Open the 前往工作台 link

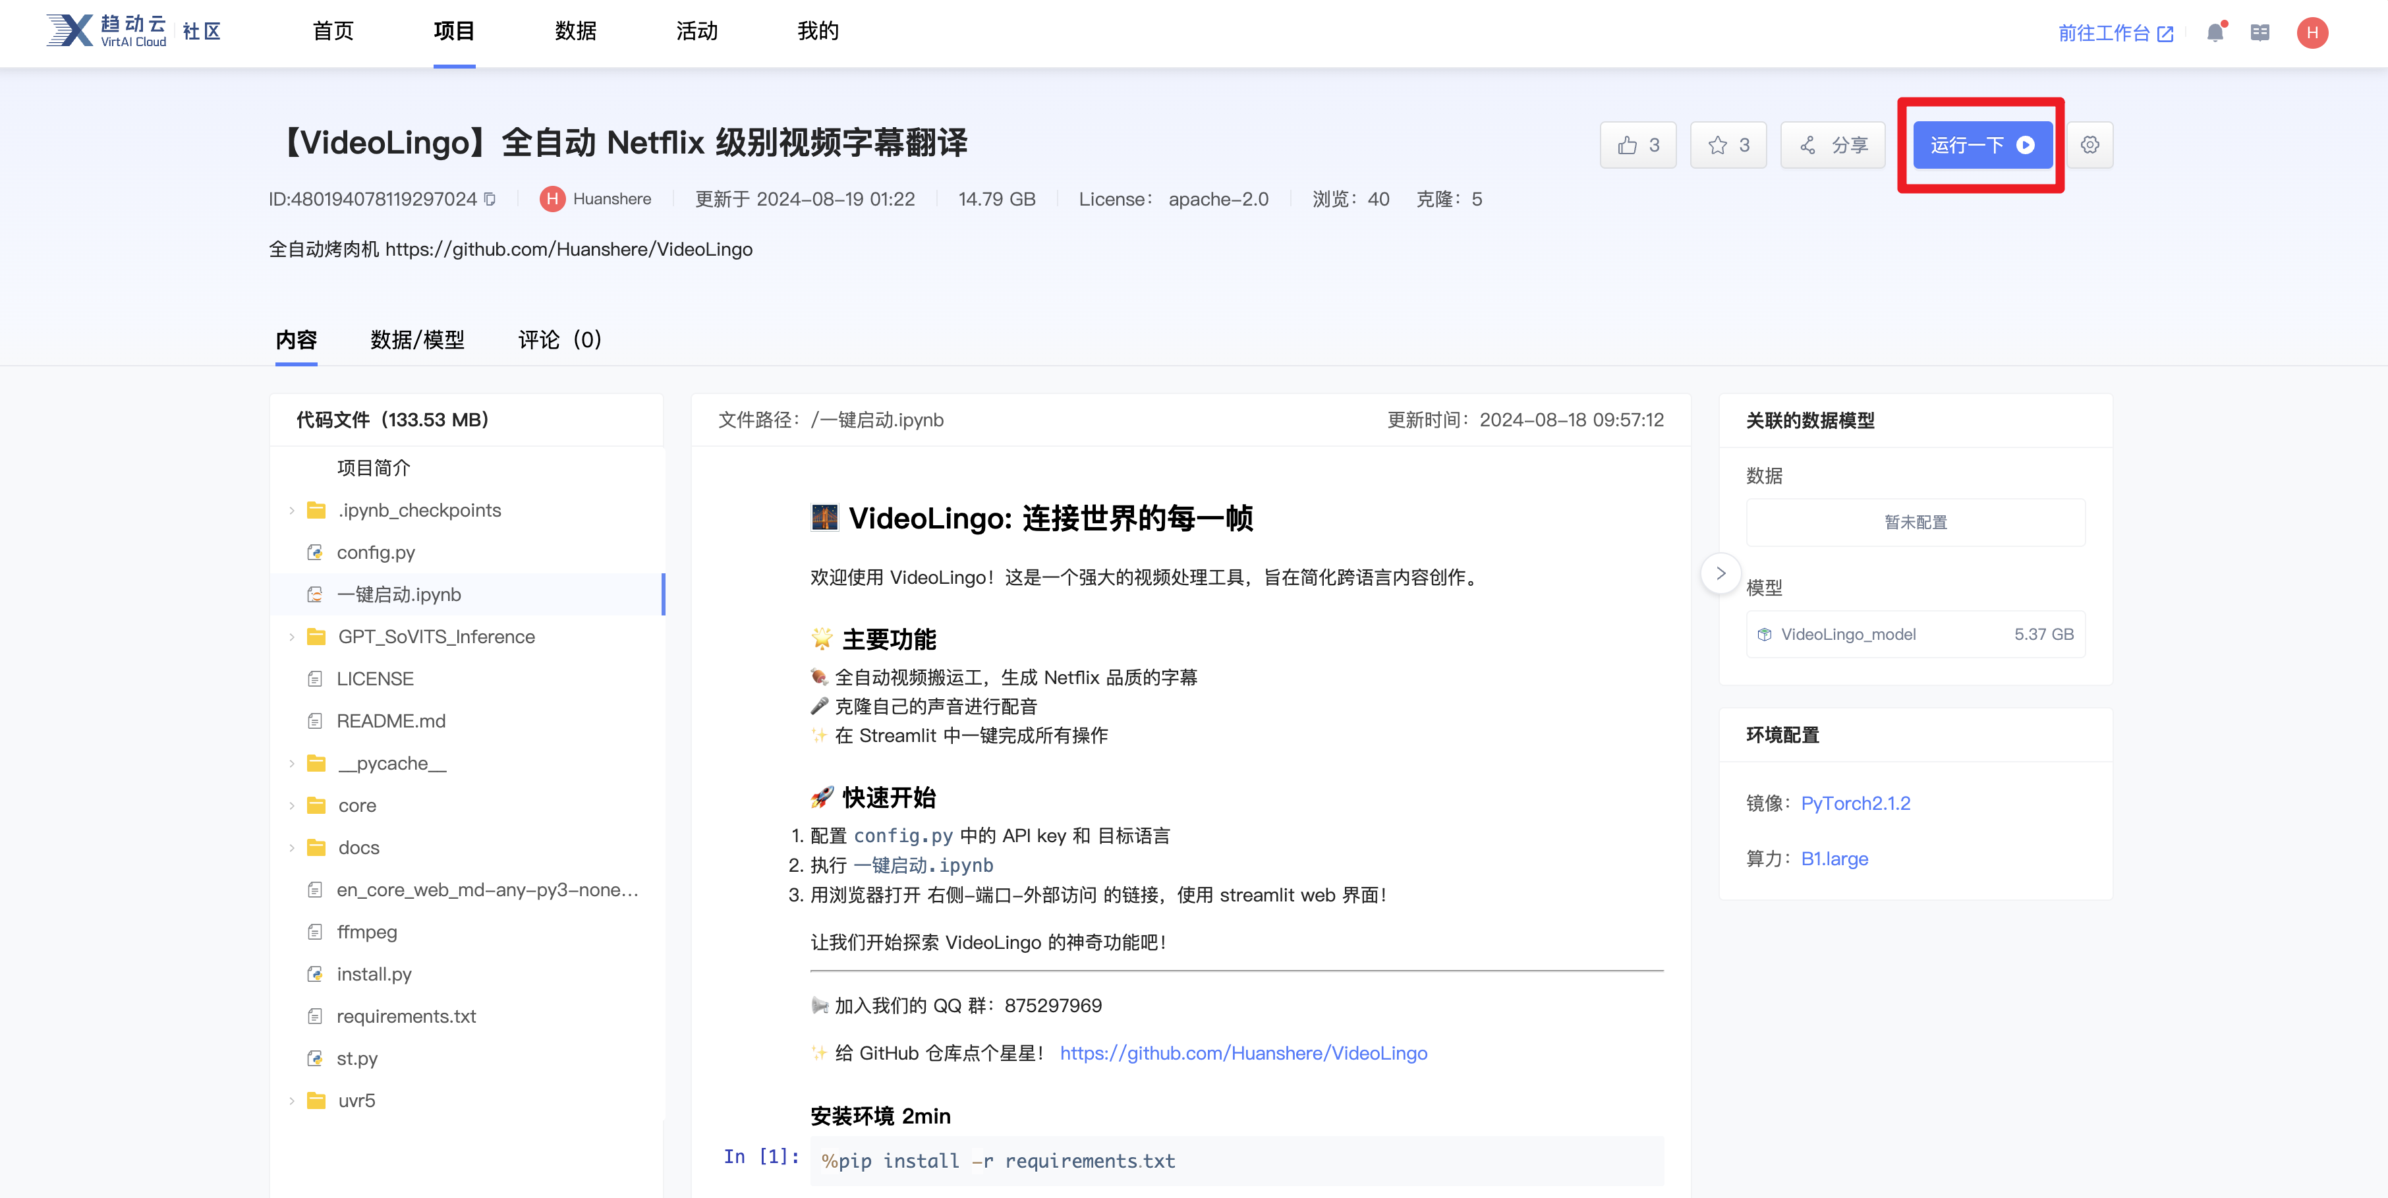click(x=2115, y=34)
